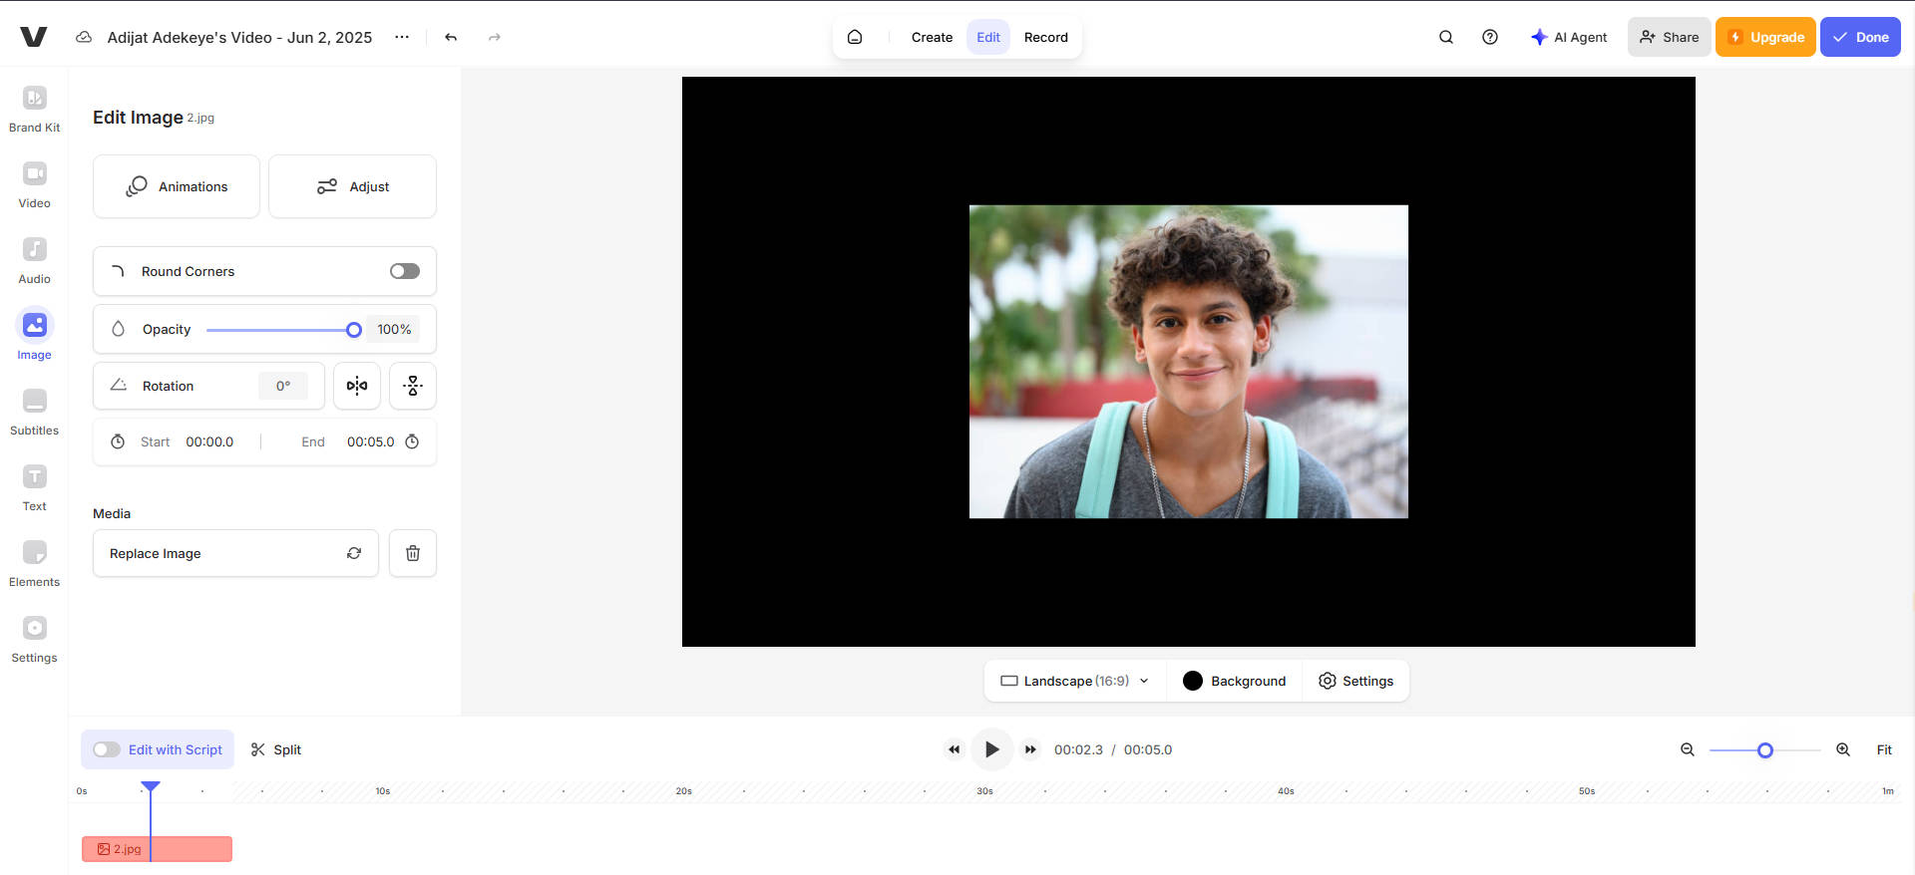Viewport: 1915px width, 875px height.
Task: Edit the Rotation degrees field
Action: pyautogui.click(x=283, y=386)
